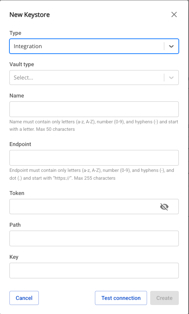Image resolution: width=189 pixels, height=314 pixels.
Task: Select the Type combo box showing Integration
Action: 94,46
